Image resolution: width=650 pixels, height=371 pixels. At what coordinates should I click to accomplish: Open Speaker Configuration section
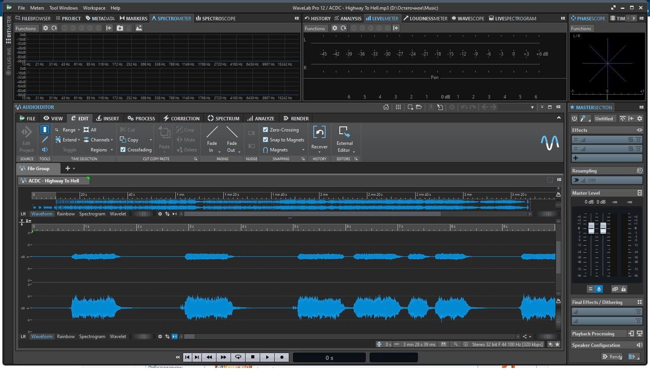click(607, 345)
